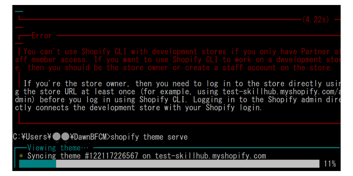Screen dimensions: 353x176
Task: Click the line starting 'g the store URL'
Action: pyautogui.click(x=178, y=92)
